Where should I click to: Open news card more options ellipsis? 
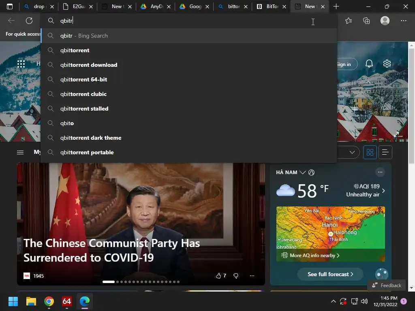click(x=252, y=276)
